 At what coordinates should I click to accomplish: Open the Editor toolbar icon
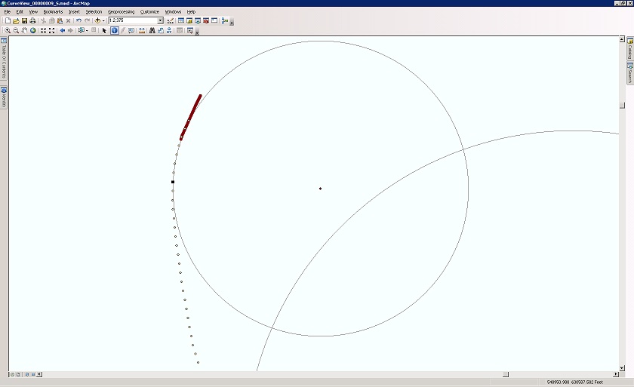[x=171, y=20]
